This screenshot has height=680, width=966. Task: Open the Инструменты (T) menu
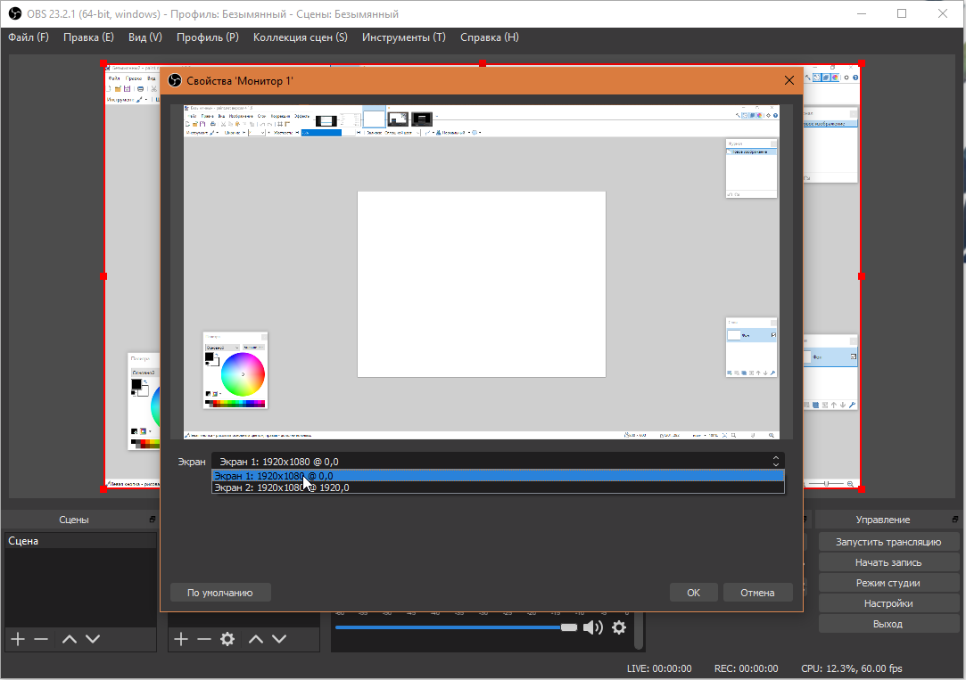coord(403,37)
